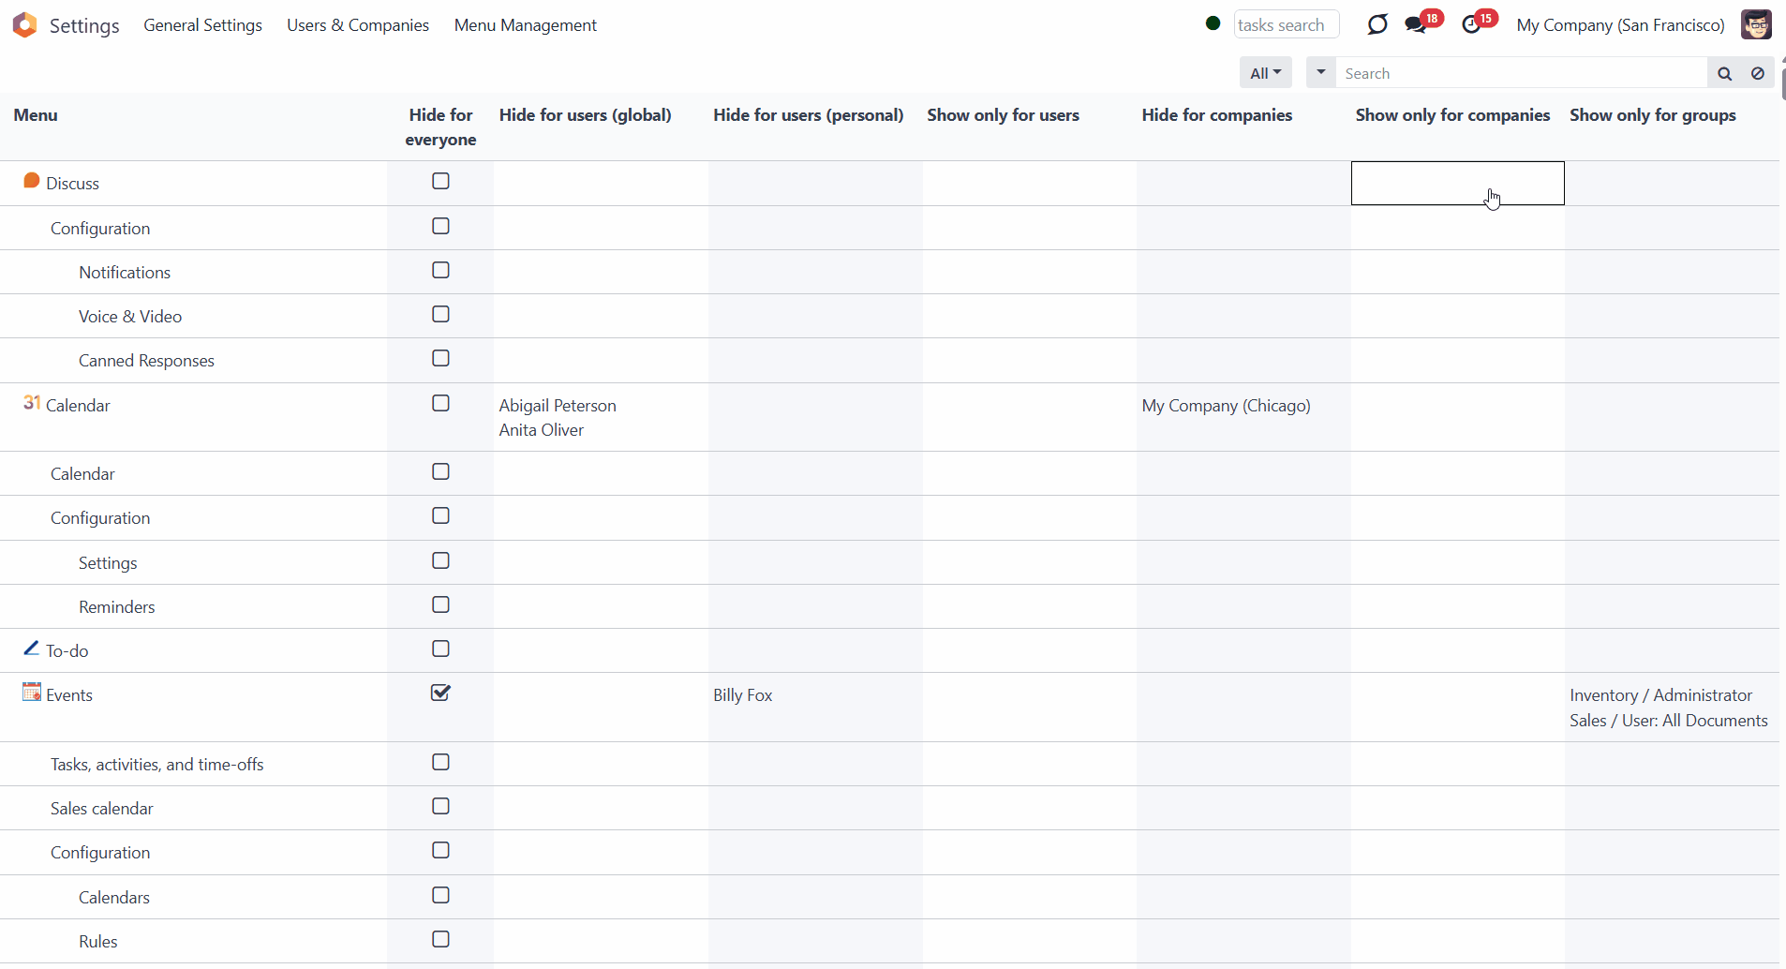
Task: Check Hide for everyone for Notifications
Action: click(x=440, y=270)
